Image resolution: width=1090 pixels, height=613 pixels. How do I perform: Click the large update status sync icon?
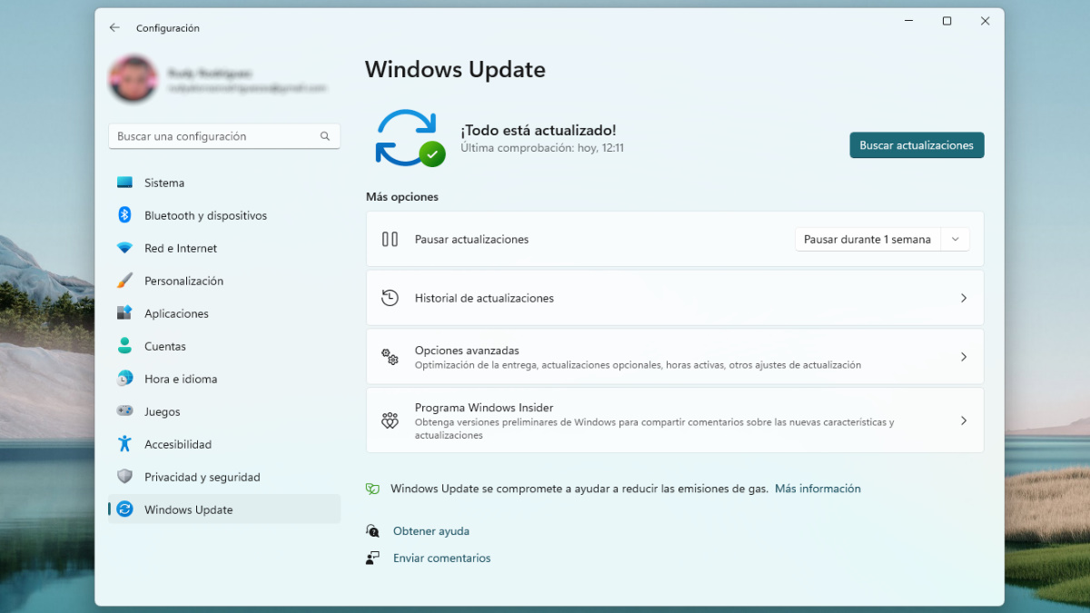(410, 138)
